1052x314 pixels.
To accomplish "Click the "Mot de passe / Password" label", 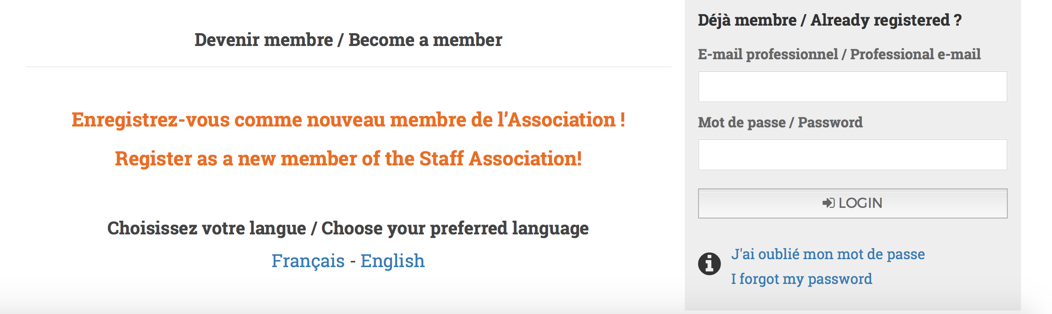I will click(780, 123).
